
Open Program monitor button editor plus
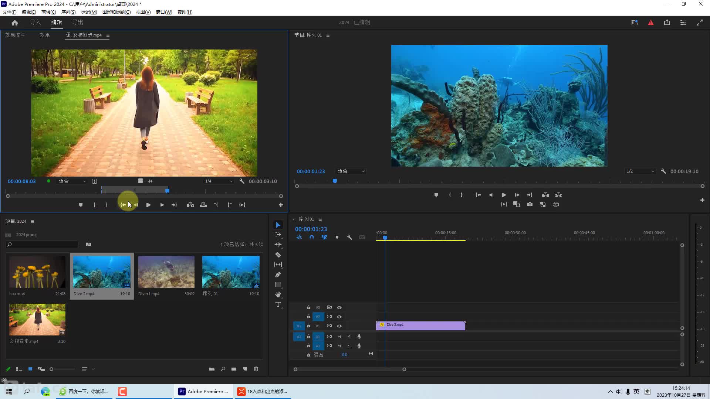click(x=702, y=200)
